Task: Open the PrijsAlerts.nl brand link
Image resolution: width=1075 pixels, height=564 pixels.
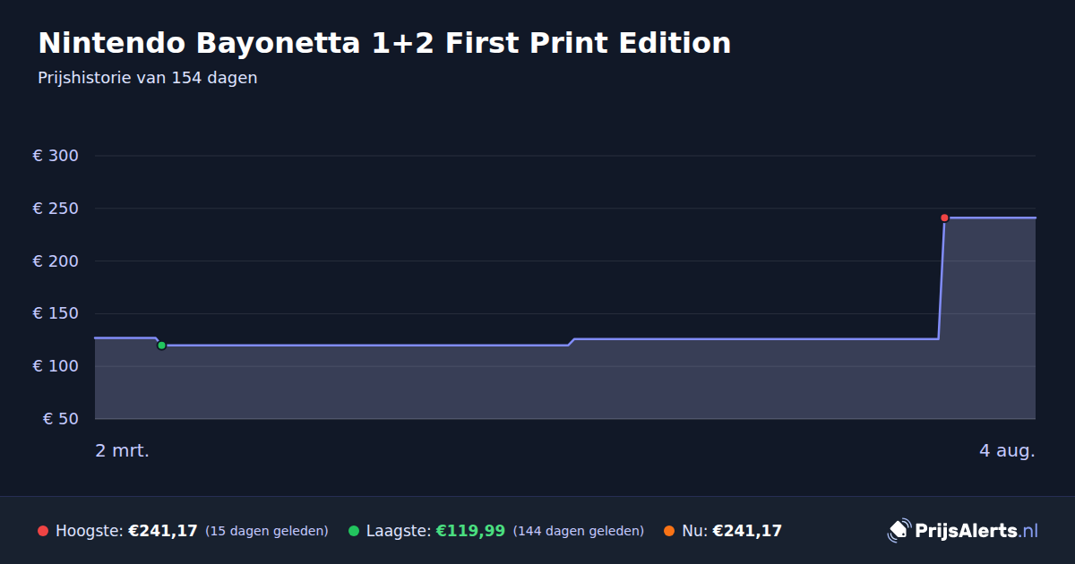Action: coord(963,531)
